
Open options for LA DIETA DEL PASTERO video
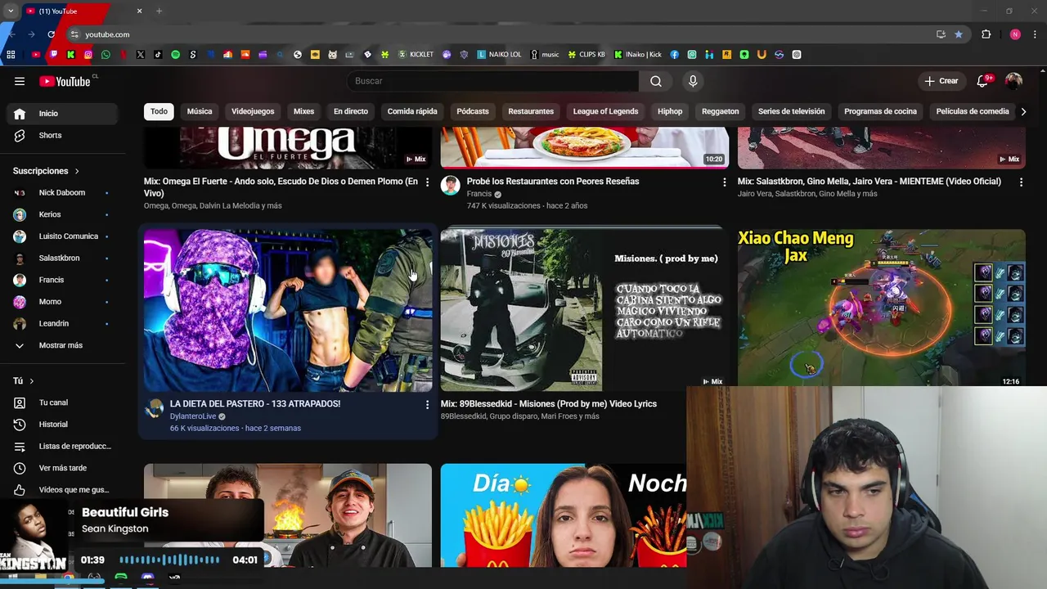(x=427, y=404)
